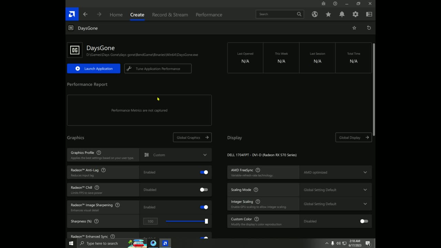Show help for Radeon Enhanced Sync
Image resolution: width=441 pixels, height=248 pixels.
pos(113,237)
